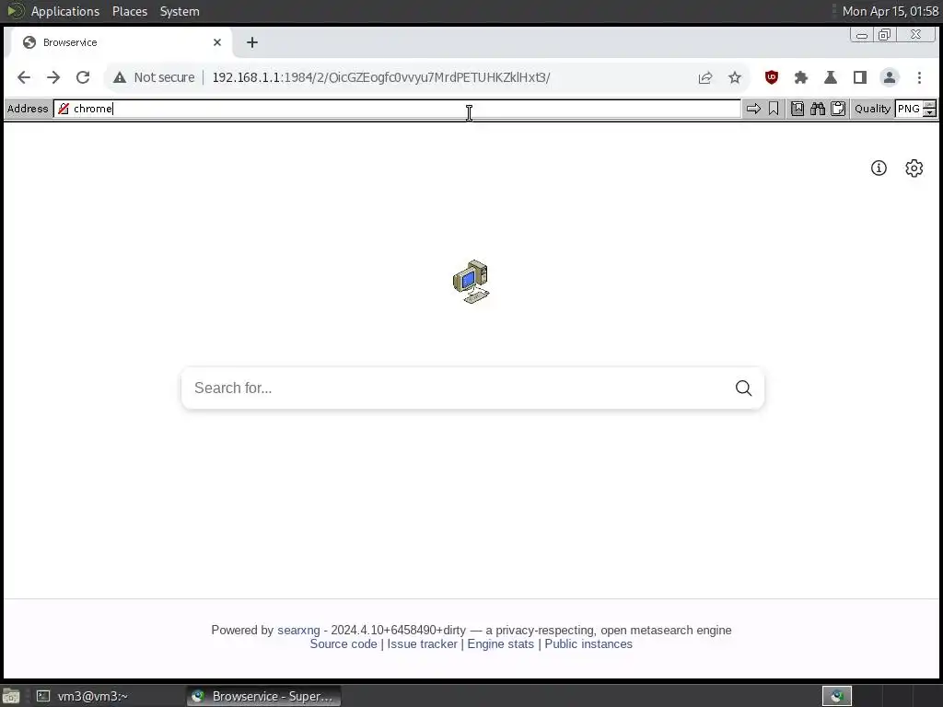Open the Chrome Labs flask icon

(x=830, y=77)
